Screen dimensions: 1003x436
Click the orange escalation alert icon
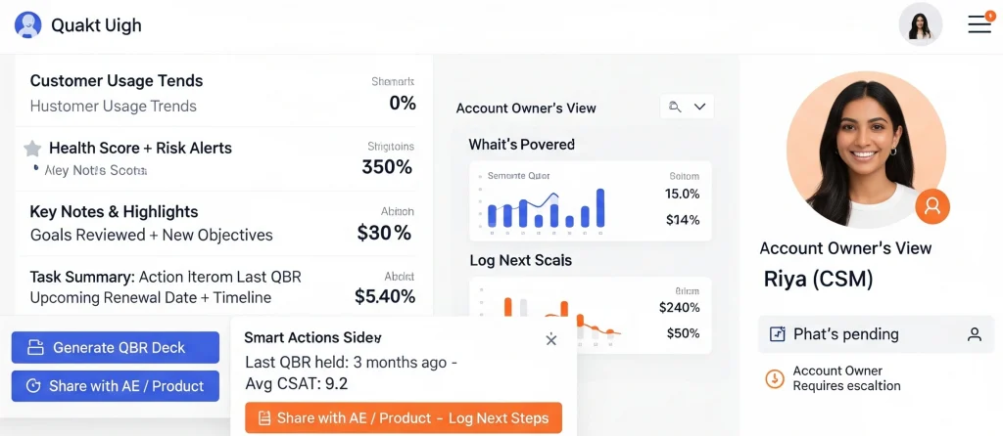point(775,378)
